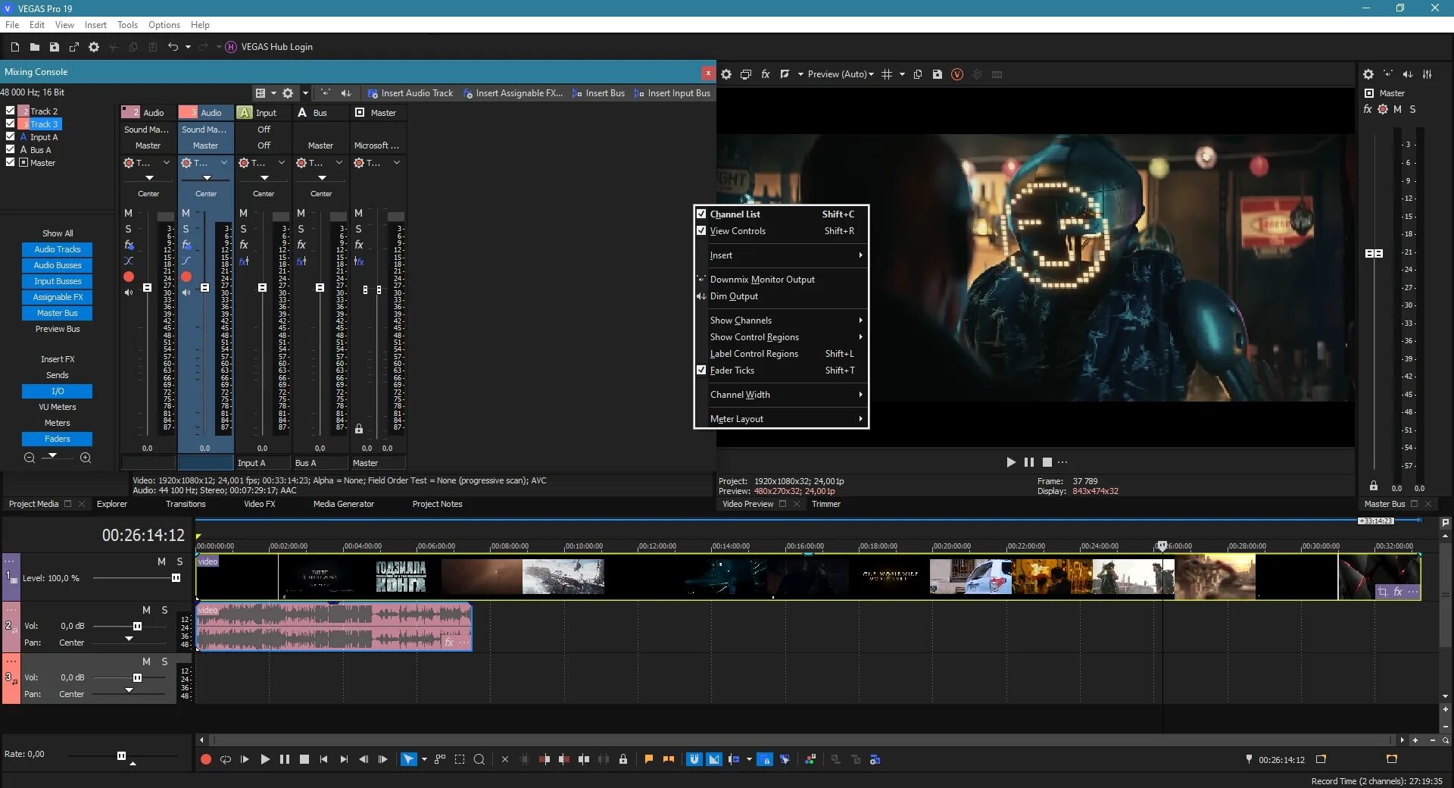Open the Preview (Auto) quality dropdown
Viewport: 1454px width, 788px height.
841,74
